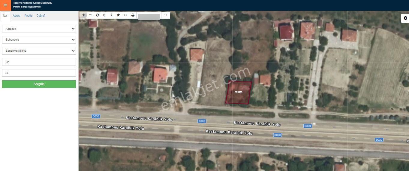Switch to the Adres tab

coord(17,16)
